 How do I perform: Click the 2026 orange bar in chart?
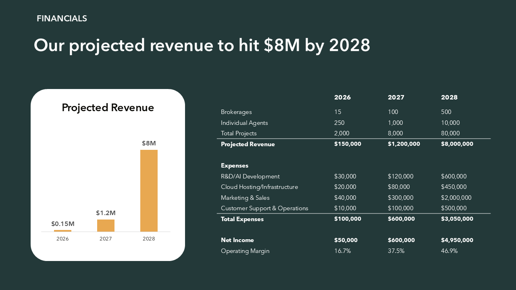62,231
